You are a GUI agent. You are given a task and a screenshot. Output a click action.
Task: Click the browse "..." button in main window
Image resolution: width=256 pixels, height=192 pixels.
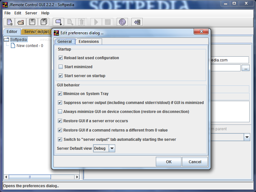coord(246,68)
